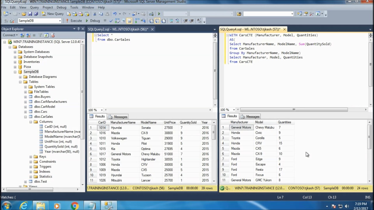Click the Debug button

coord(93,21)
